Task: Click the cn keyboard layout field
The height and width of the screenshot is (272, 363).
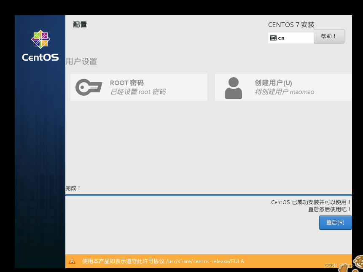Action: point(291,38)
